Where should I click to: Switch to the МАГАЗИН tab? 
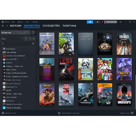pos(16,26)
